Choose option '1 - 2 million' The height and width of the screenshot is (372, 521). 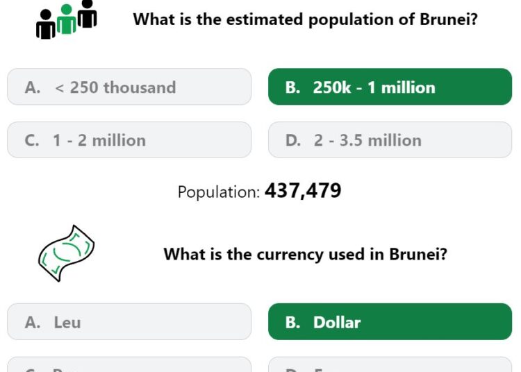tap(129, 139)
